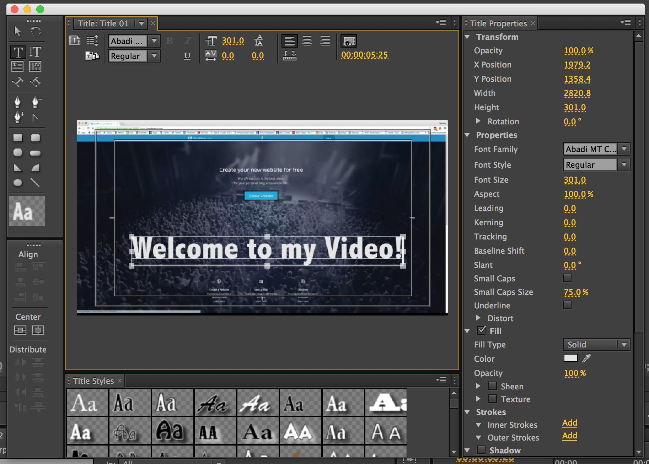Add an Outer Stroke
Screen dimensions: 649x464
coord(569,436)
